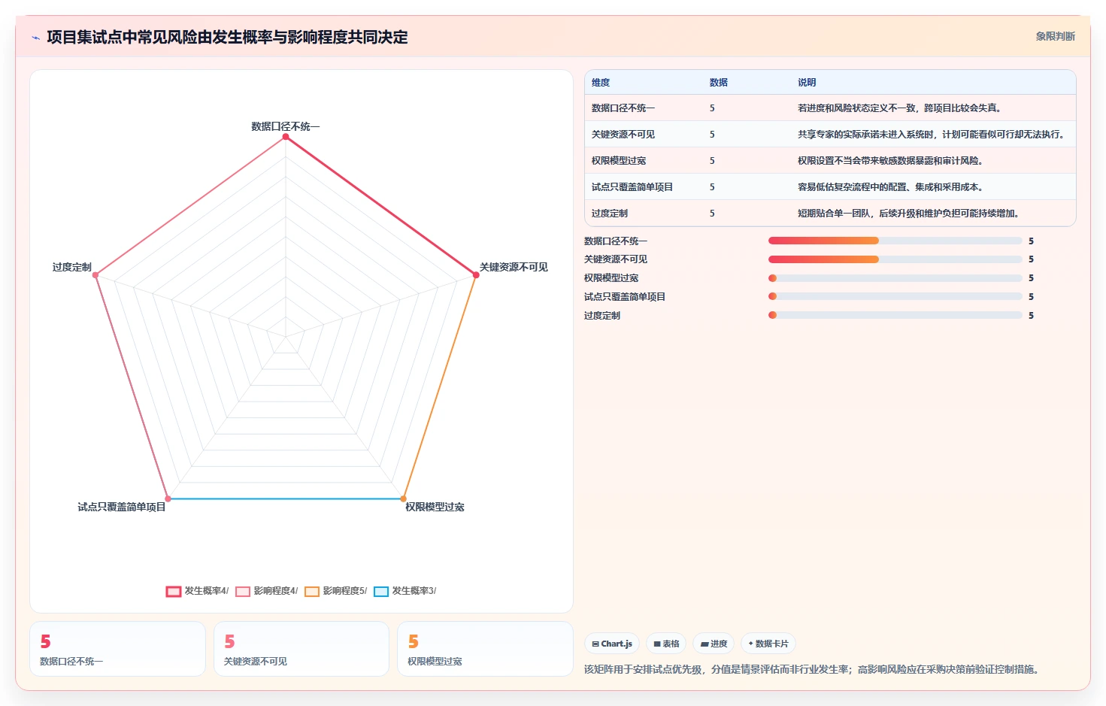1106x706 pixels.
Task: Click description starting 容易低估复杂流程
Action: (x=892, y=187)
